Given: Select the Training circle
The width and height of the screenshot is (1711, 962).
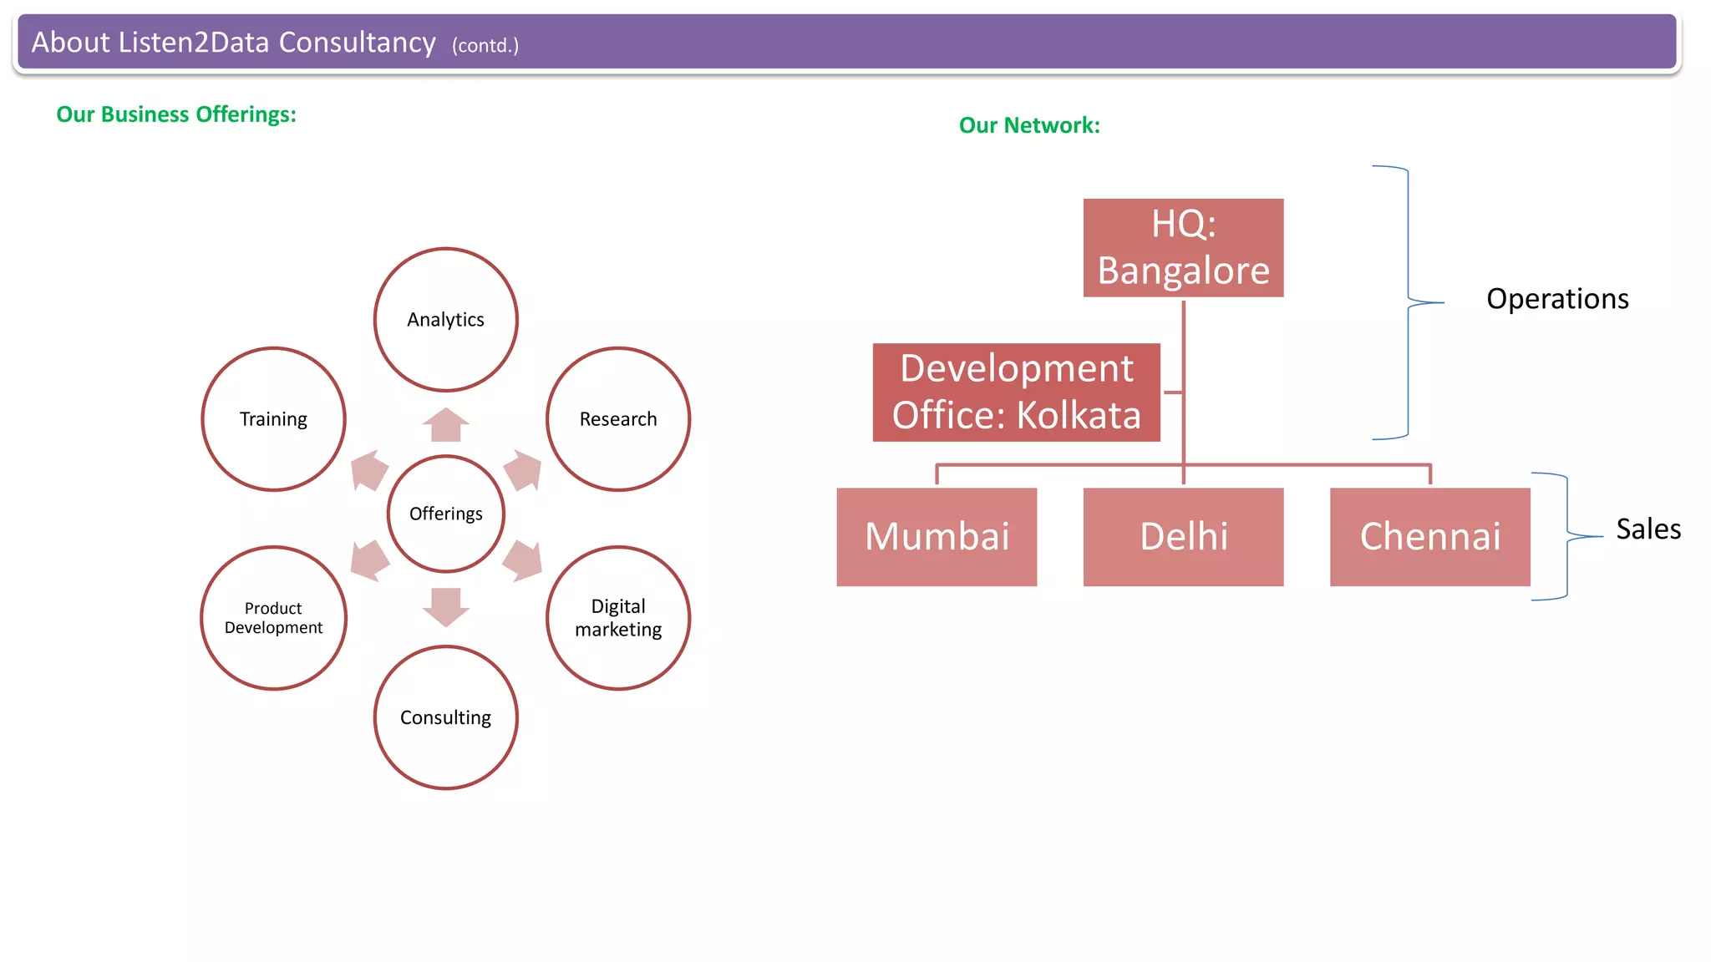Looking at the screenshot, I should tap(273, 419).
